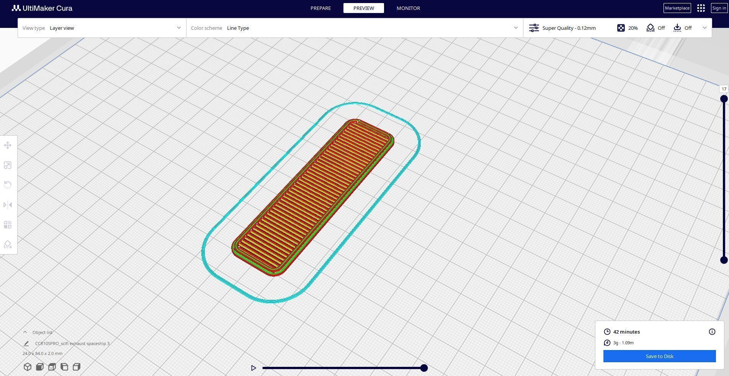Click the Sign in button
729x376 pixels.
(719, 8)
